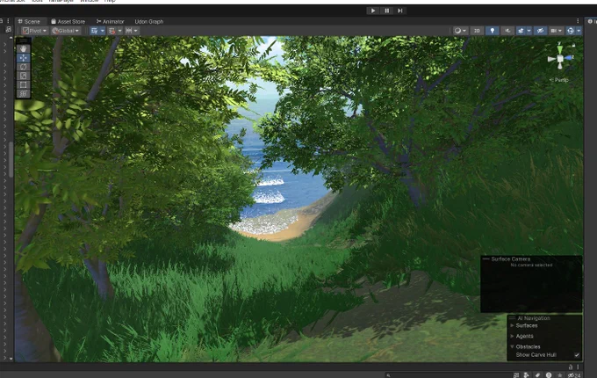Select the Move tool

[23, 58]
